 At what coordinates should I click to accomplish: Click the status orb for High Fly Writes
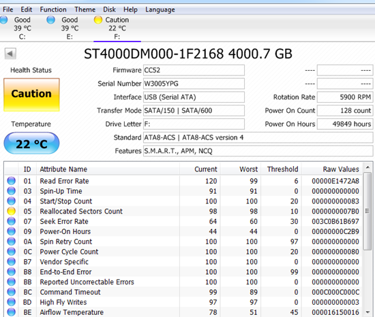(11, 302)
